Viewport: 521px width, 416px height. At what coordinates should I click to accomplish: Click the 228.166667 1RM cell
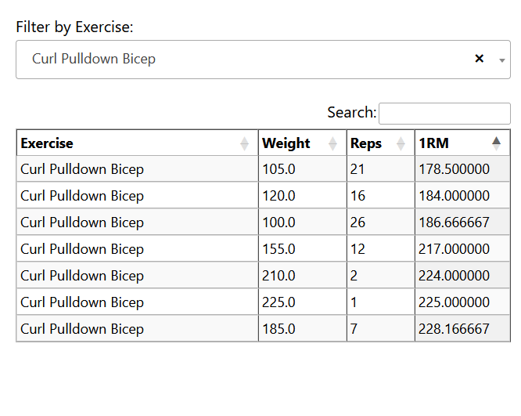462,329
